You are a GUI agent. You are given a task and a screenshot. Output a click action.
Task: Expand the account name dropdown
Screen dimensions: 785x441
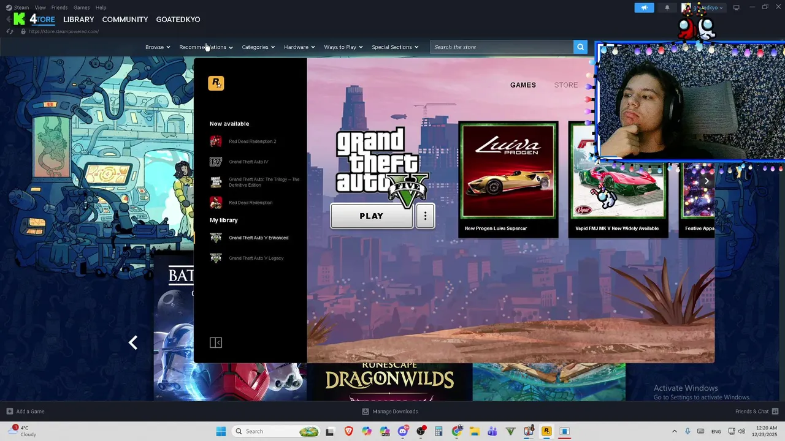coord(703,8)
